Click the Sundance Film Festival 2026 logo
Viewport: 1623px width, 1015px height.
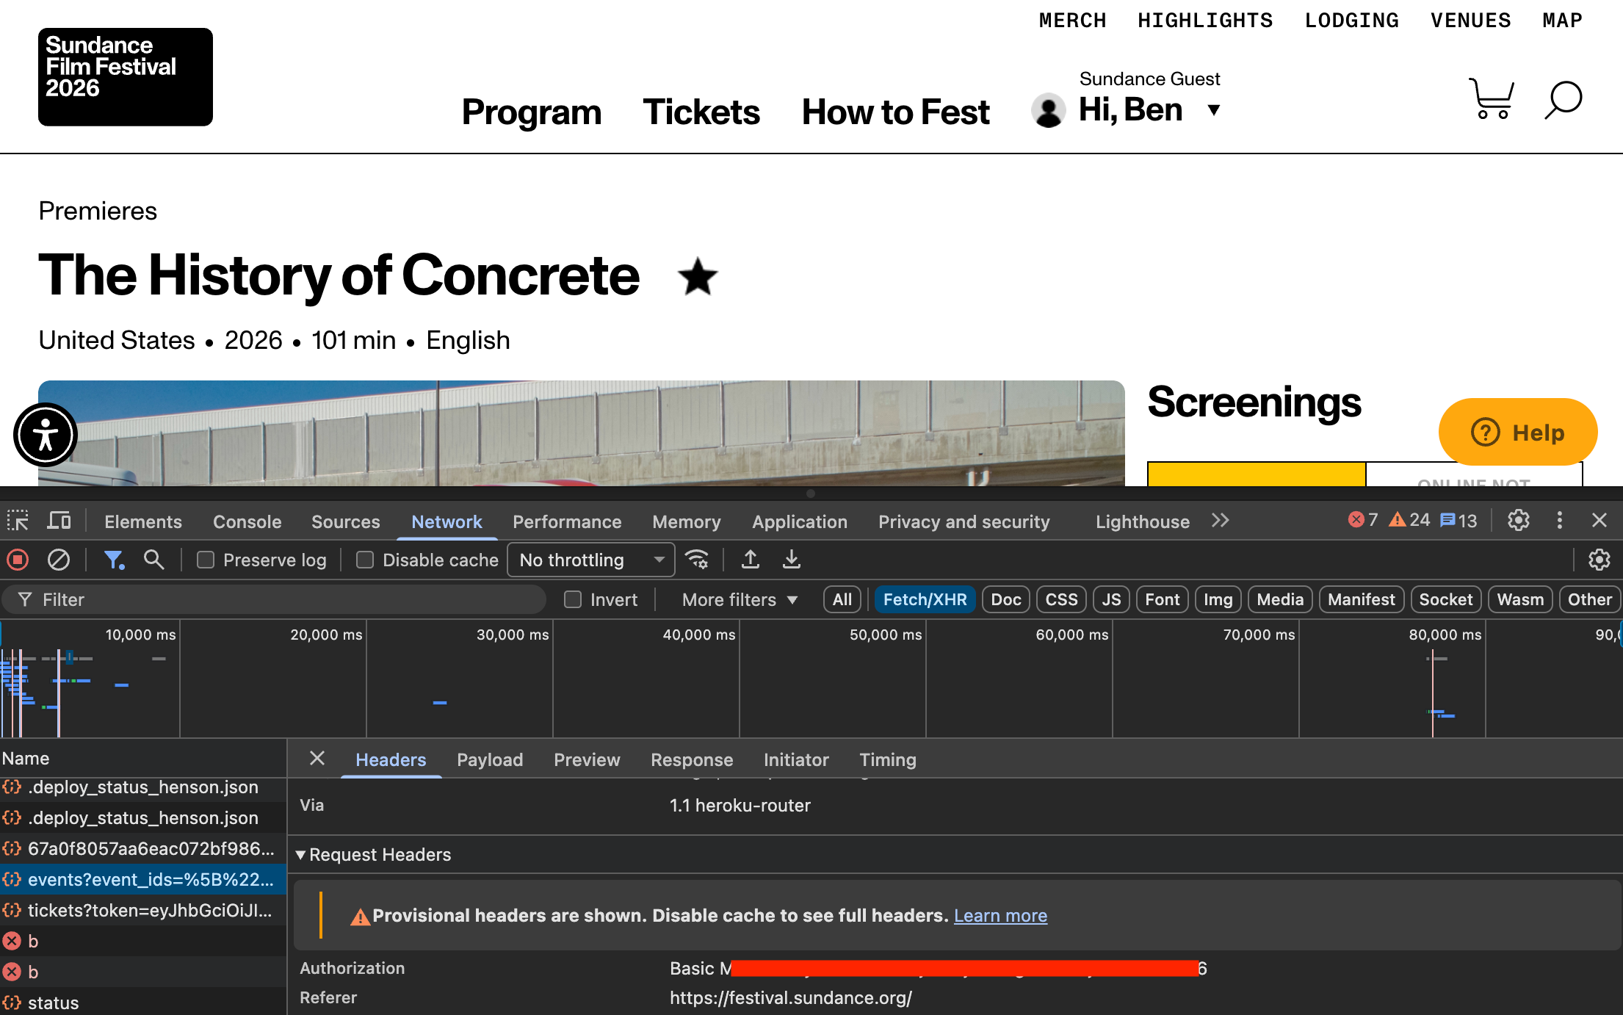click(x=126, y=77)
